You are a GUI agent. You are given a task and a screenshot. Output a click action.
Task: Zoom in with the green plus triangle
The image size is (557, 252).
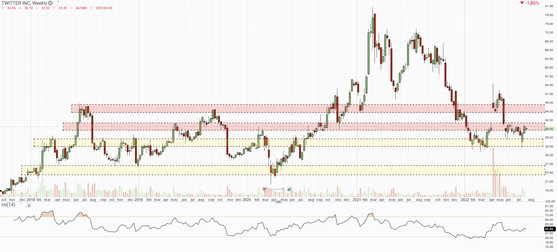289,189
